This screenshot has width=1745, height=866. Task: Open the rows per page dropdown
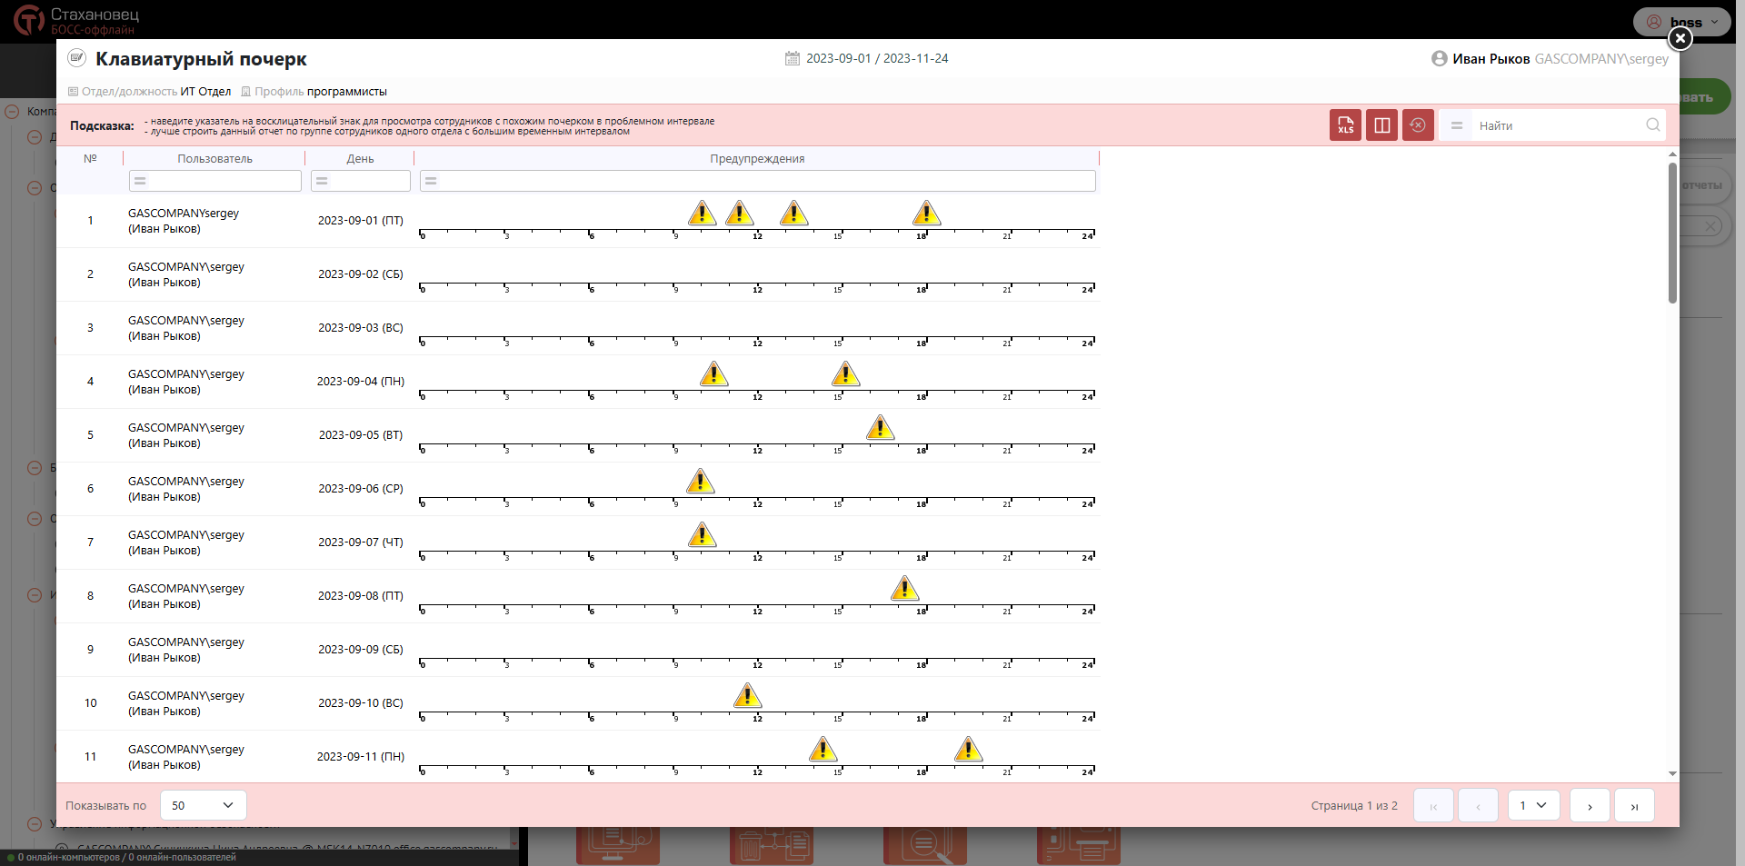203,805
